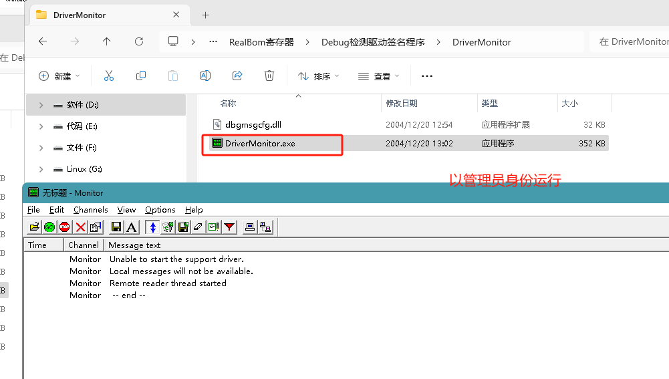Click the Delete trash icon
Viewport: 669px width, 379px height.
[269, 76]
